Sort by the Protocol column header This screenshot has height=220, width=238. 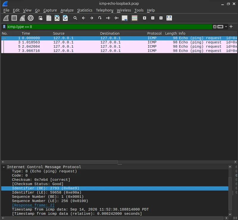click(155, 33)
